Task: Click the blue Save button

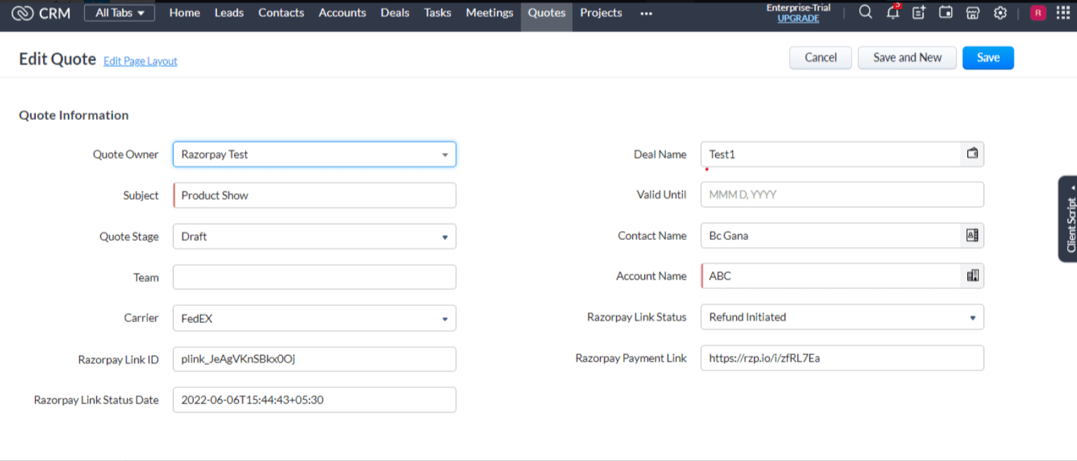Action: pos(988,58)
